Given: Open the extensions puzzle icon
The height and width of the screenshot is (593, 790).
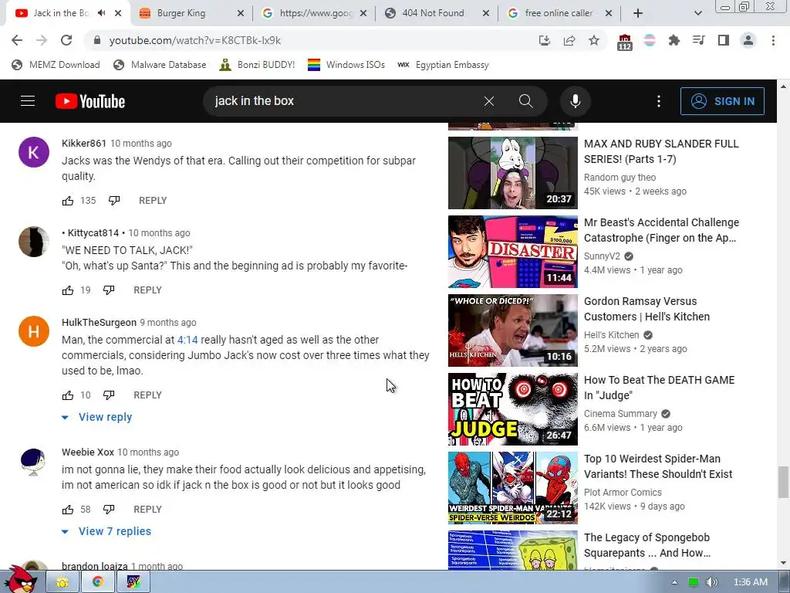Looking at the screenshot, I should (674, 40).
